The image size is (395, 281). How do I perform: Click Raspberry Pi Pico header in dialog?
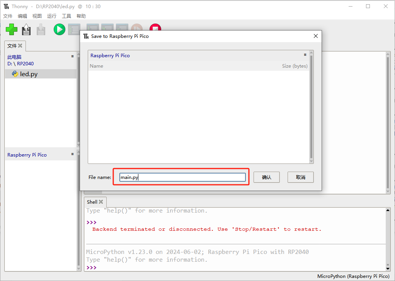(x=110, y=55)
